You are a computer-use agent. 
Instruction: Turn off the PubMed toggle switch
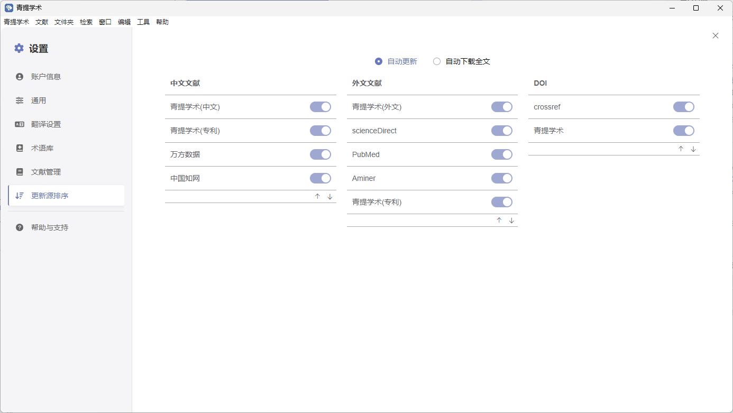(502, 154)
